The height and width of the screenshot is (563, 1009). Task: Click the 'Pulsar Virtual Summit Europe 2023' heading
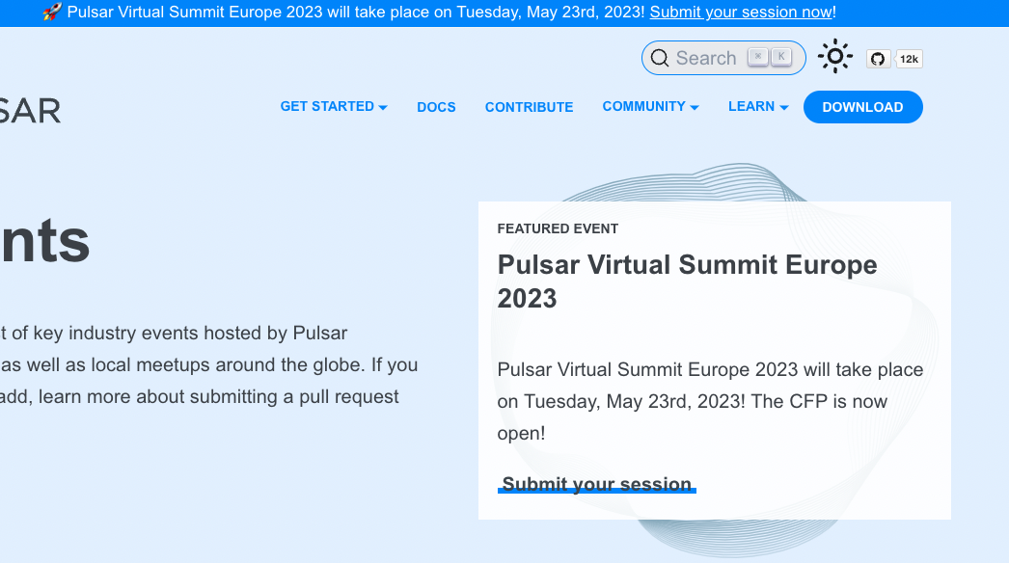[687, 281]
